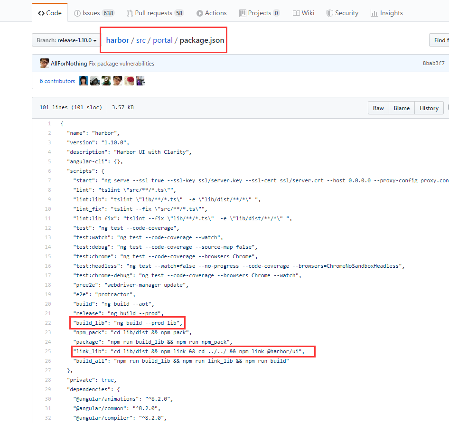Click the "test:headless" script line
This screenshot has height=423, width=449.
coord(239,266)
